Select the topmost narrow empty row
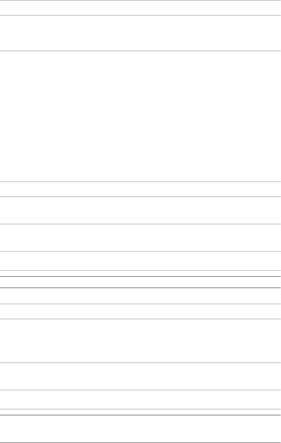Viewport: 281px width, 443px height. 140,8
